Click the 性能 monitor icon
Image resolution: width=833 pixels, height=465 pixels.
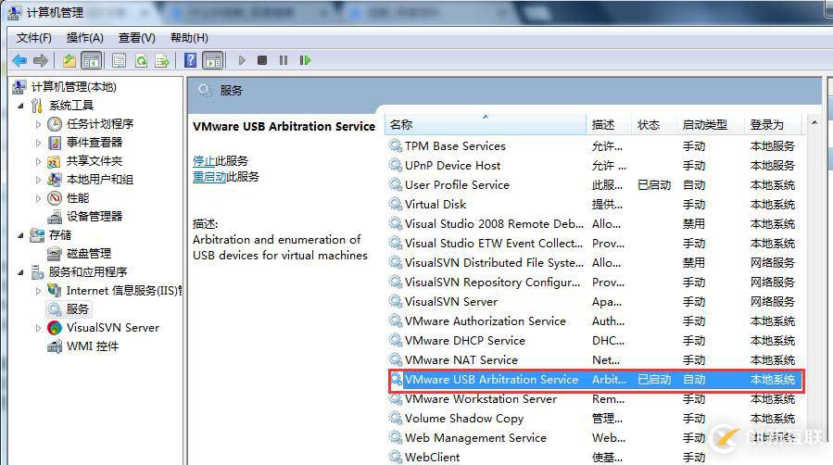pyautogui.click(x=55, y=198)
